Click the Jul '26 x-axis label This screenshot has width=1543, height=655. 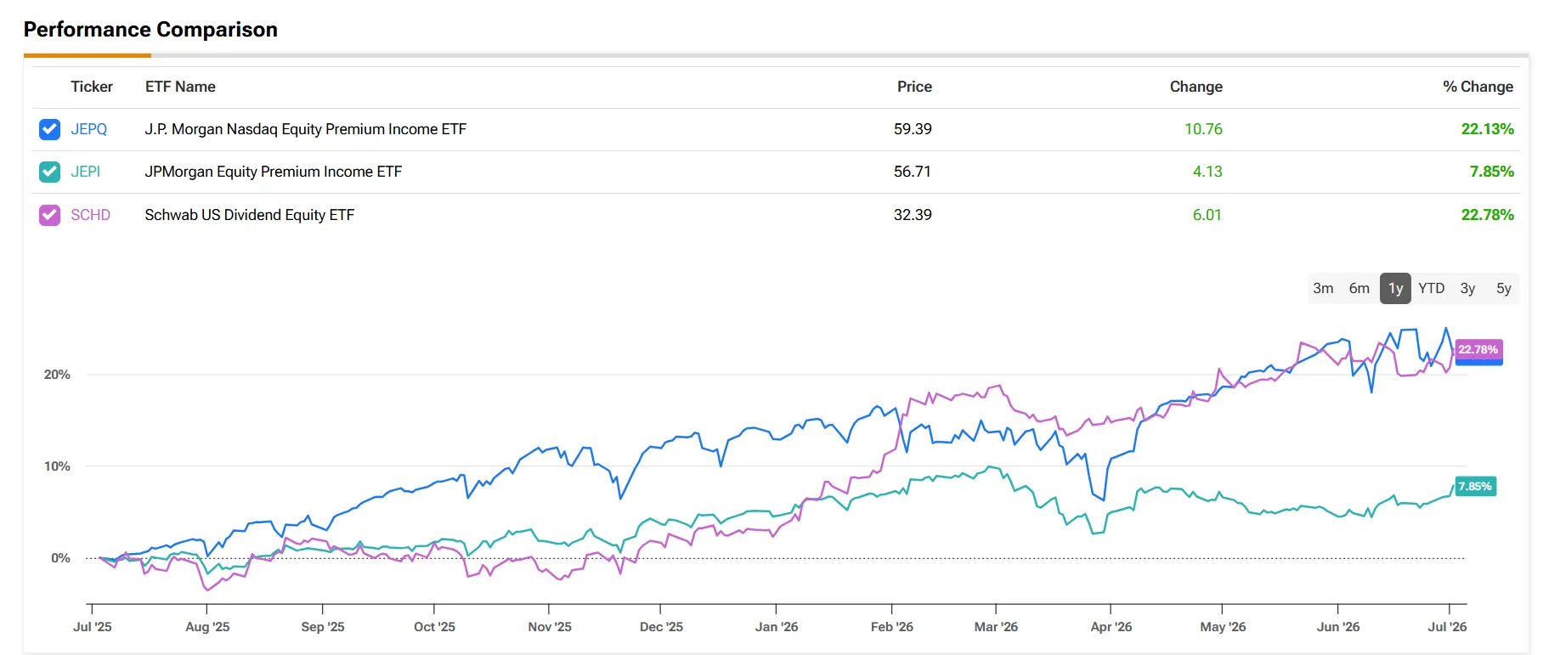(1447, 627)
